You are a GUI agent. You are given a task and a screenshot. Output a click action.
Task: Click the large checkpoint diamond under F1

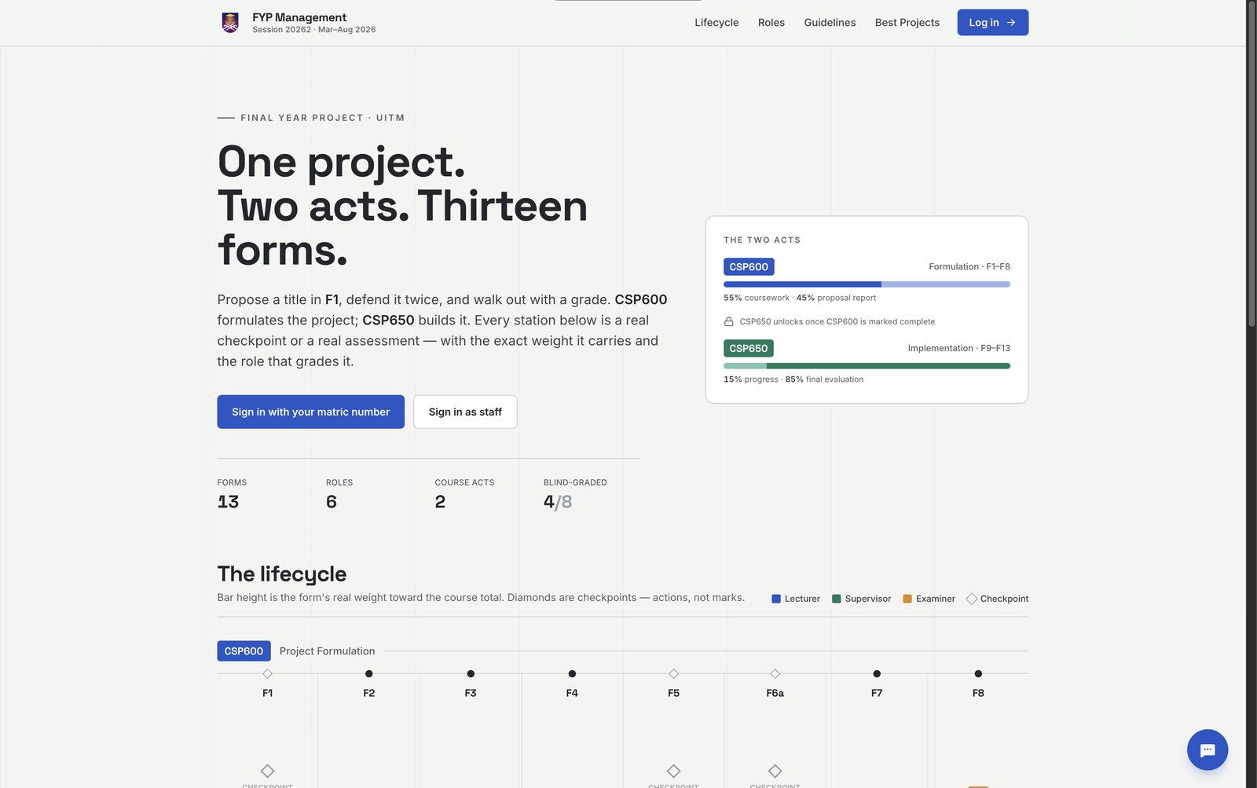[x=268, y=771]
